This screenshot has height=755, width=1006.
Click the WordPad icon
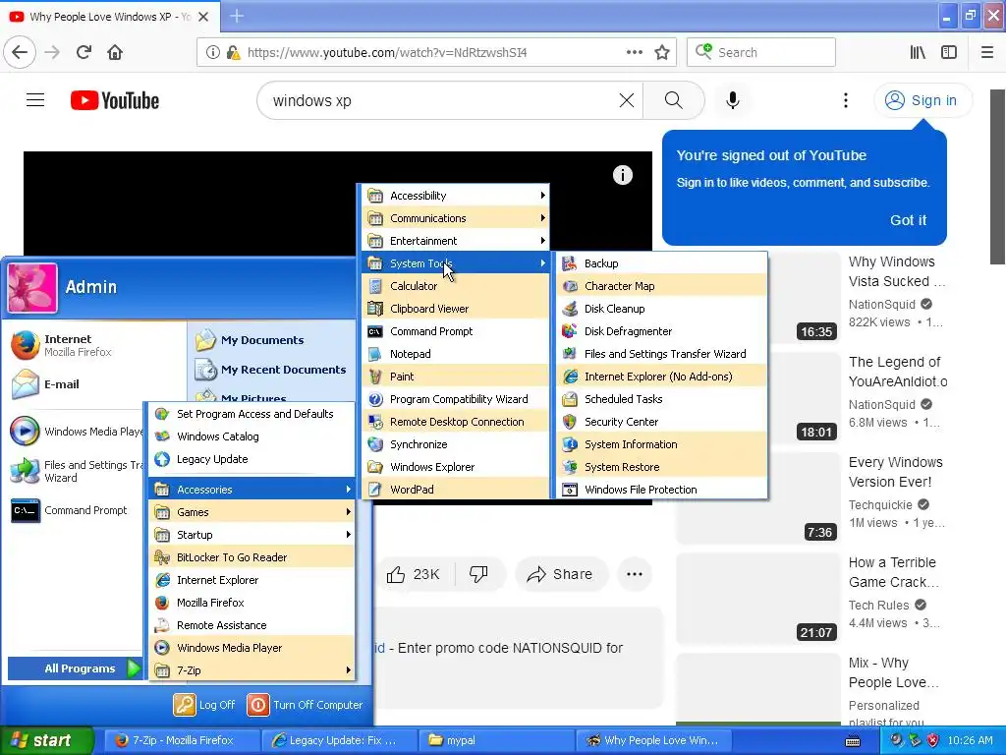click(x=375, y=490)
